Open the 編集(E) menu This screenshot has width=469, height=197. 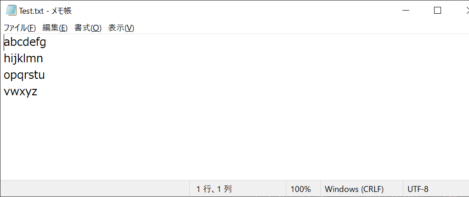point(55,28)
